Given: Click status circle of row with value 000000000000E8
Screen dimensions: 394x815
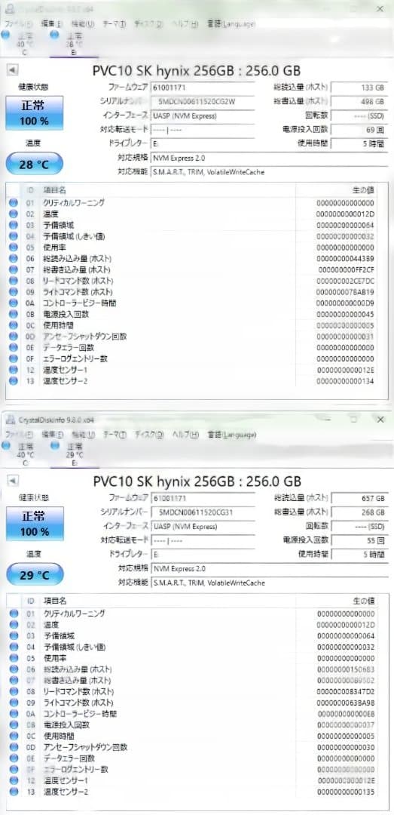Looking at the screenshot, I should [x=14, y=714].
